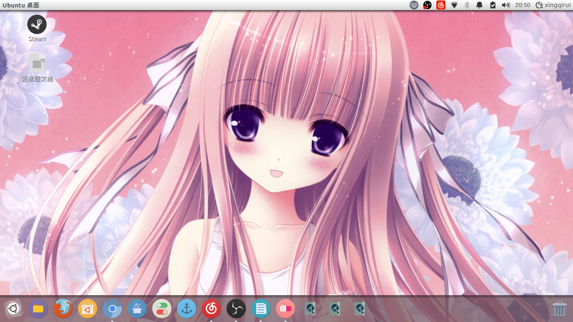573x322 pixels.
Task: Open NetEase Cloud Music from dock
Action: [211, 309]
